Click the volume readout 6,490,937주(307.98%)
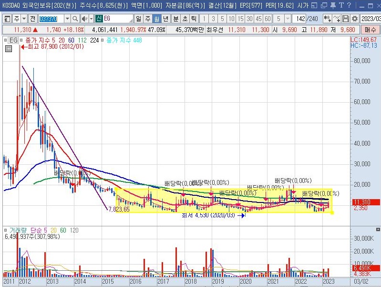381x287 pixels. pyautogui.click(x=32, y=236)
